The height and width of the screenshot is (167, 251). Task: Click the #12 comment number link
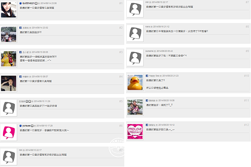point(246,125)
